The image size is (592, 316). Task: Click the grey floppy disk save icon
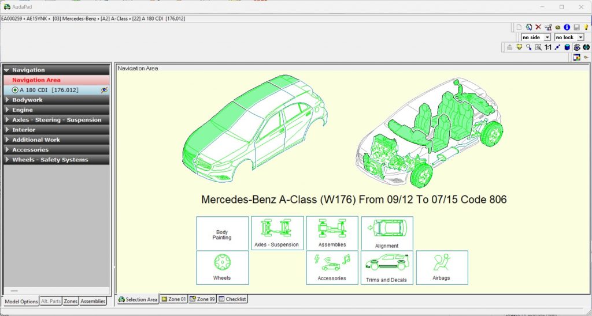coord(576,27)
